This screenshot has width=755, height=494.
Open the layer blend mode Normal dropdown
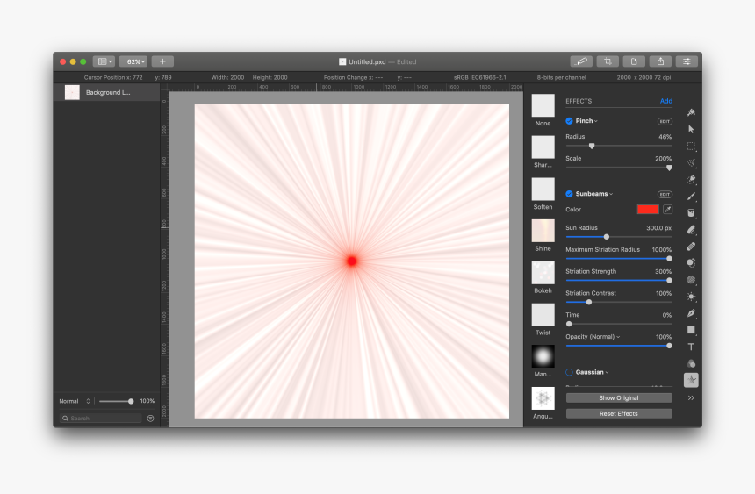pos(75,401)
